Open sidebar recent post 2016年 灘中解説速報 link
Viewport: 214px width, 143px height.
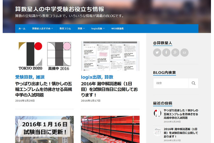pos(181,133)
